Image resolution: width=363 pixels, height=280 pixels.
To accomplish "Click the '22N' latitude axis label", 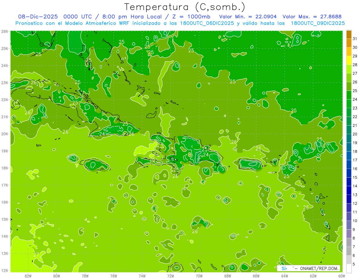I will pyautogui.click(x=5, y=100).
